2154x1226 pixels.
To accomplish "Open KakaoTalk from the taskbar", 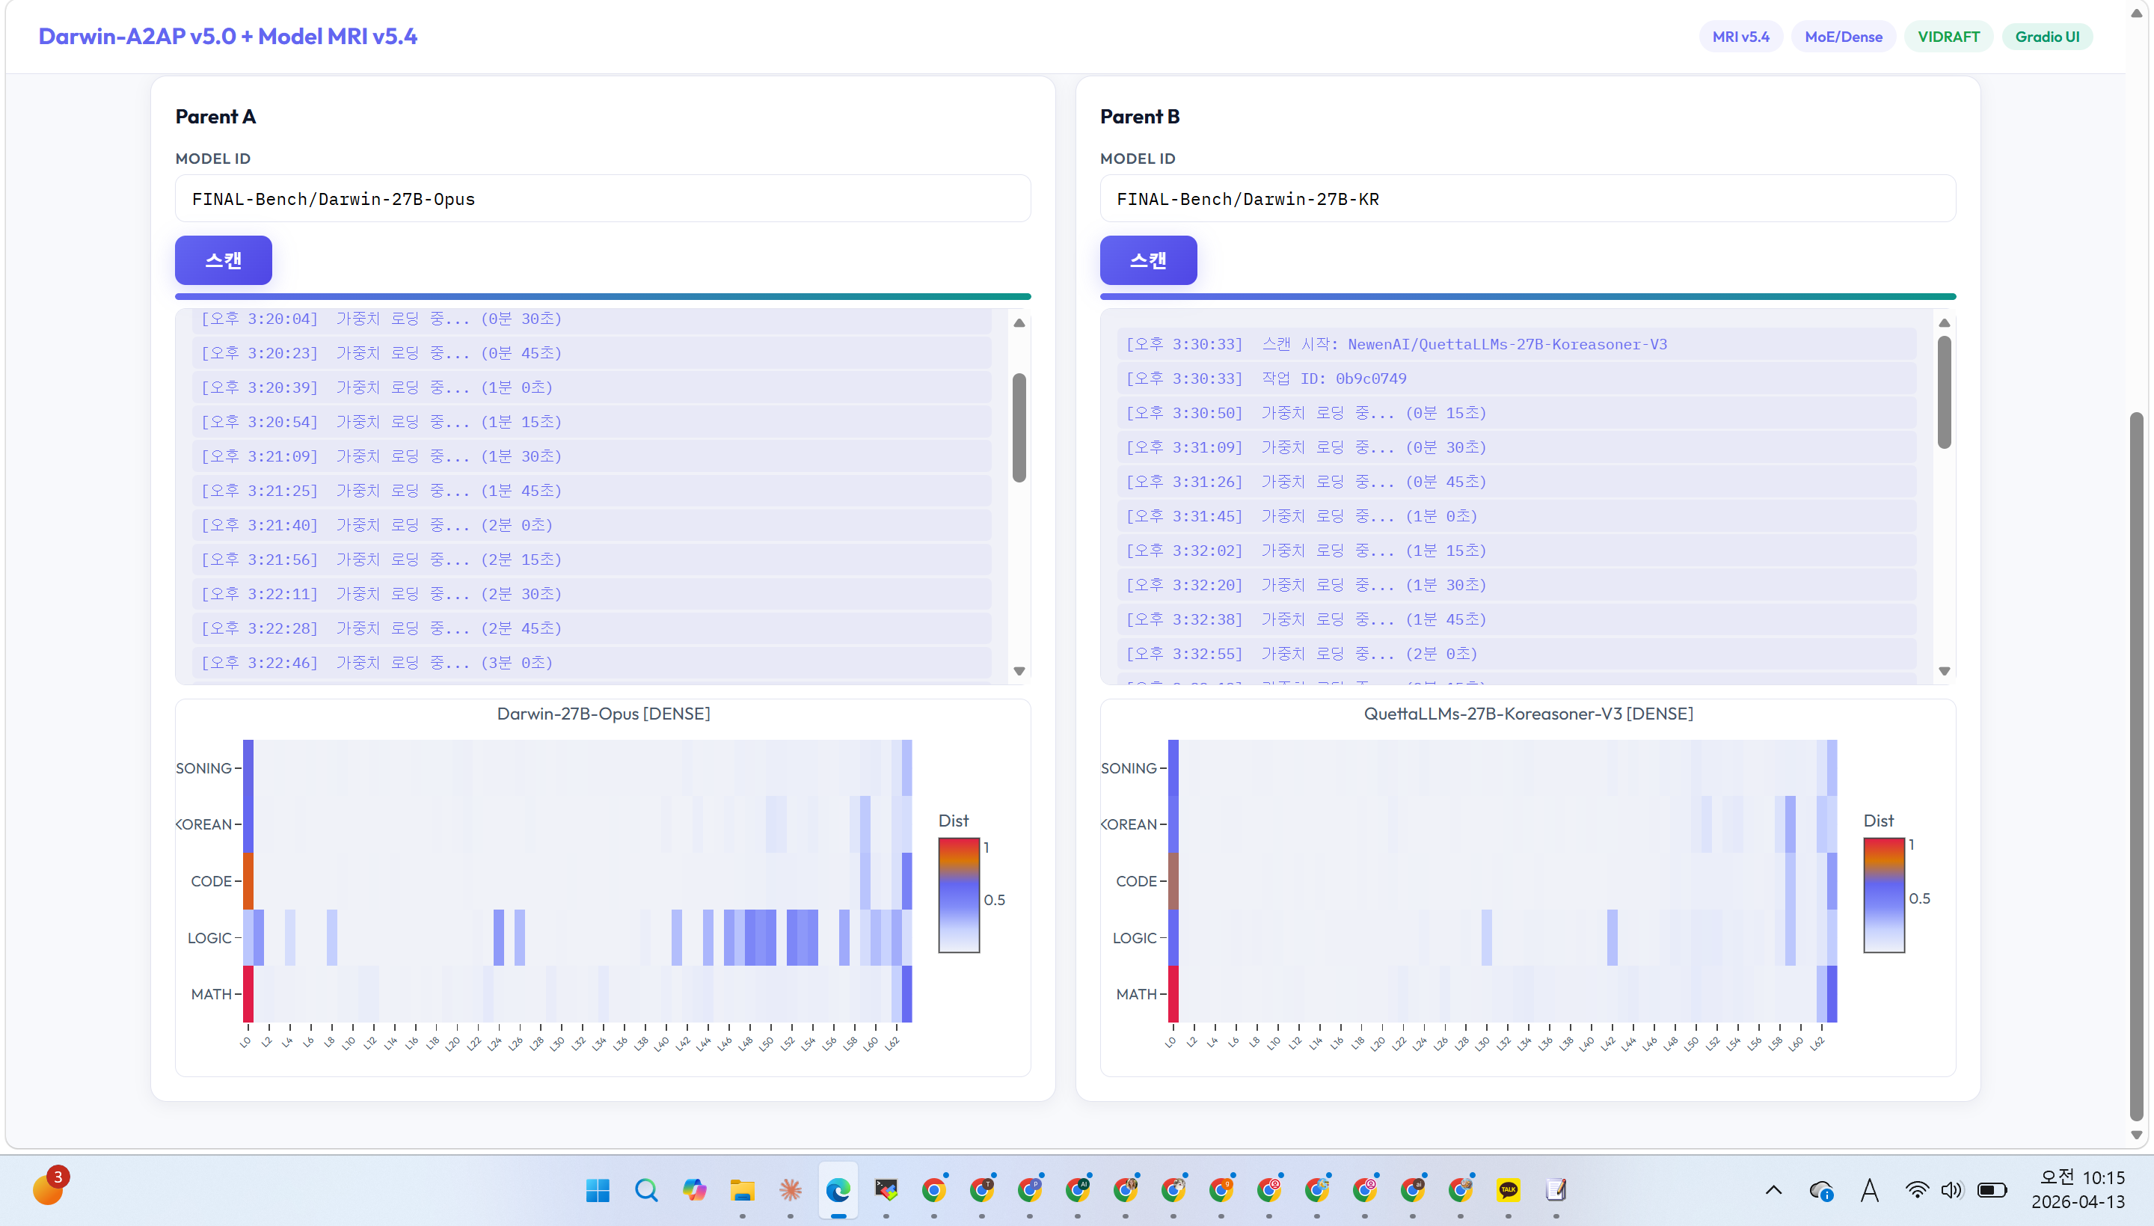I will tap(1509, 1190).
